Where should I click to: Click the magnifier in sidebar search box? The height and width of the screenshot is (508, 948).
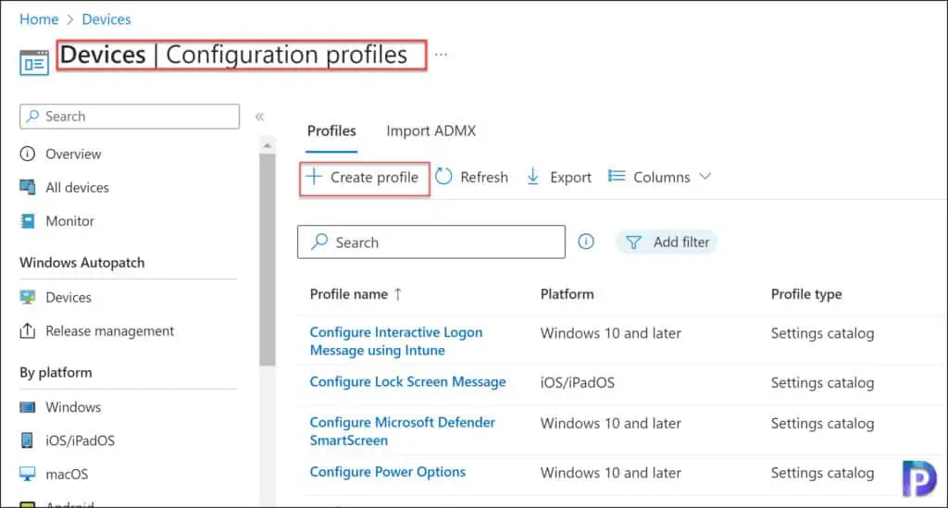click(32, 116)
